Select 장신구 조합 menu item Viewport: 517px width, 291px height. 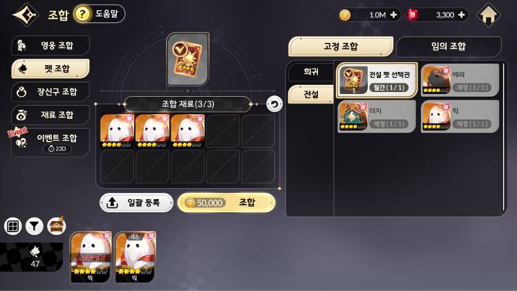click(50, 92)
